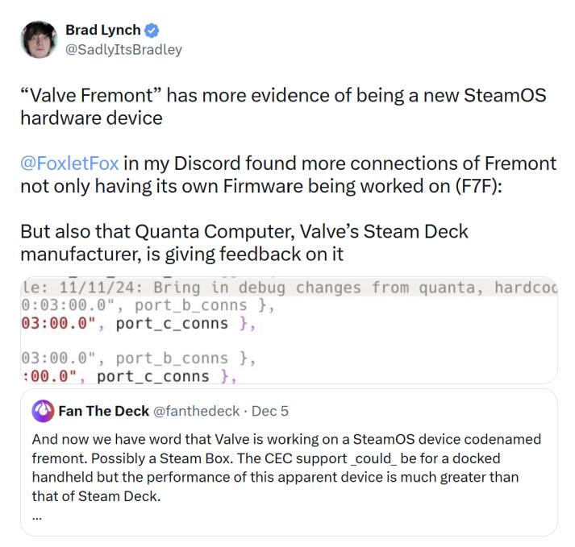Click the paragraph mentioning Quanta Computer

(244, 242)
